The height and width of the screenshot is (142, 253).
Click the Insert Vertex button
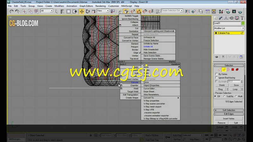tap(229, 119)
